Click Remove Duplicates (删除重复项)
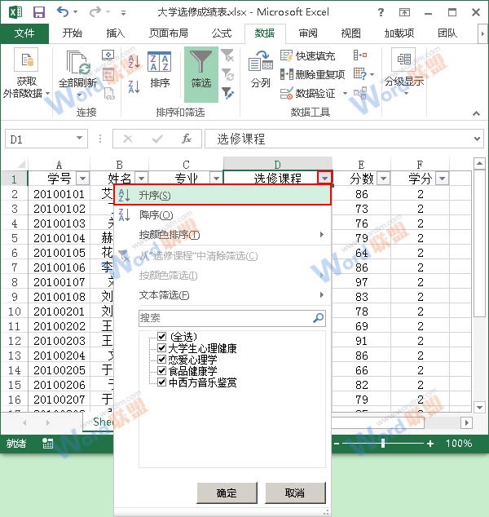This screenshot has height=517, width=489. 312,74
